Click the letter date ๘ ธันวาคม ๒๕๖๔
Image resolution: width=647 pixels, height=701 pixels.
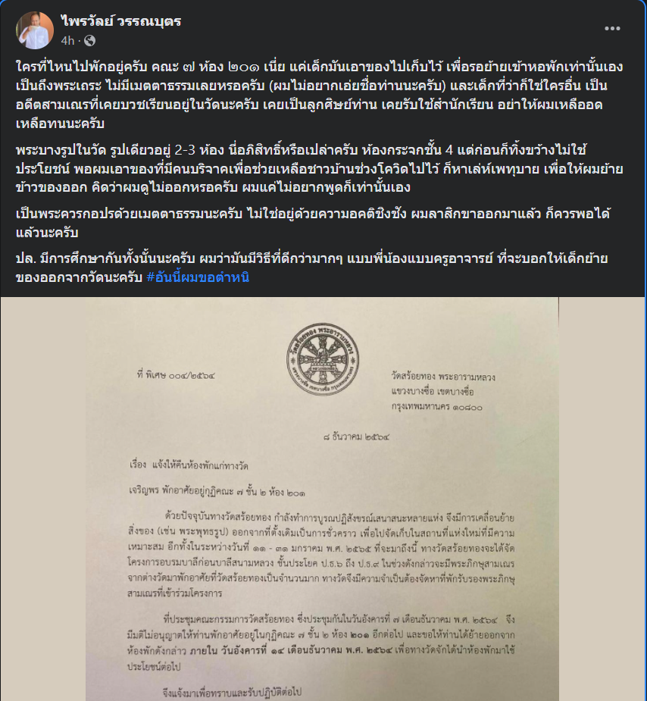point(356,437)
